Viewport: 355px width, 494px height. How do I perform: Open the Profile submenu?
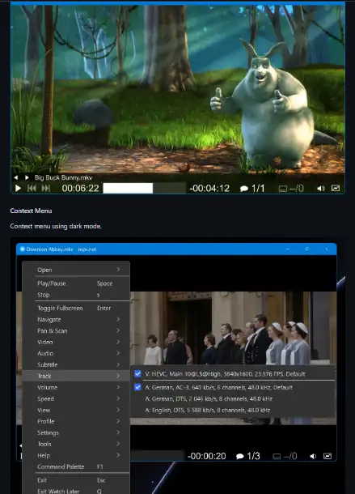click(76, 421)
